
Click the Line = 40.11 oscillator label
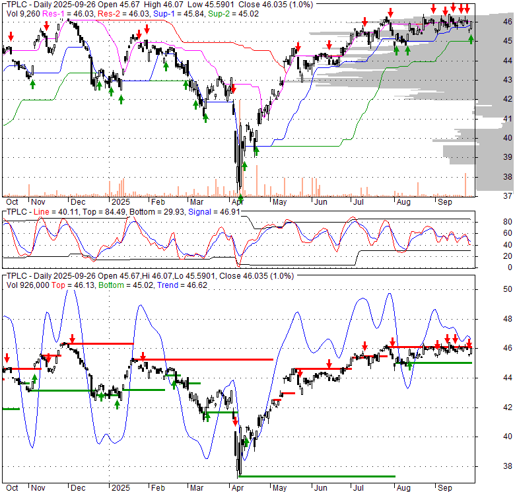pyautogui.click(x=56, y=212)
